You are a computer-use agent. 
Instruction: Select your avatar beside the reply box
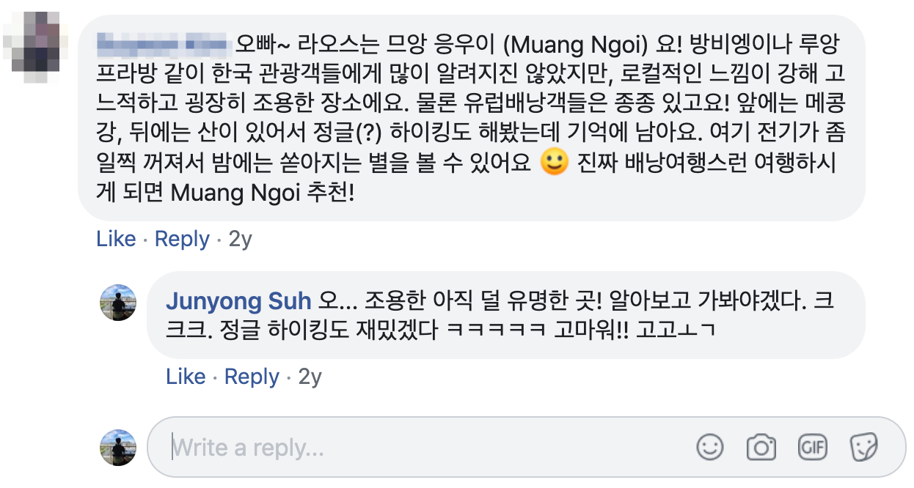pyautogui.click(x=119, y=446)
